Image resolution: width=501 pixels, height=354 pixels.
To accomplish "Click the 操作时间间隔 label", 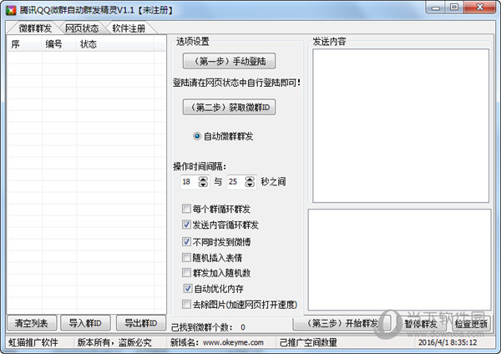I will click(x=200, y=166).
